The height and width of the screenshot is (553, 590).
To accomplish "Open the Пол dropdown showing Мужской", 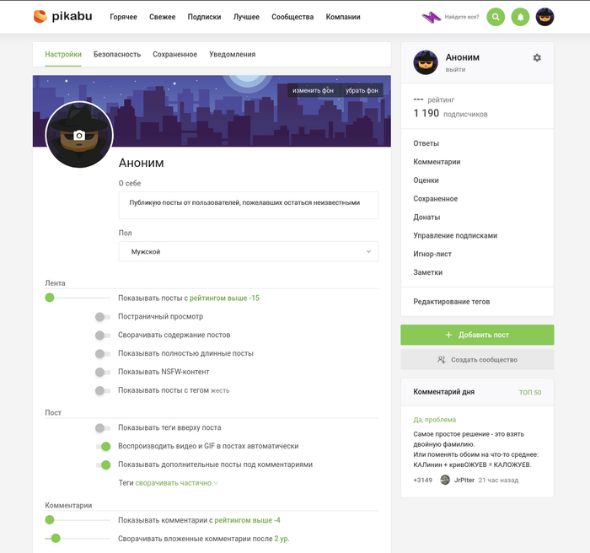I will coord(249,251).
